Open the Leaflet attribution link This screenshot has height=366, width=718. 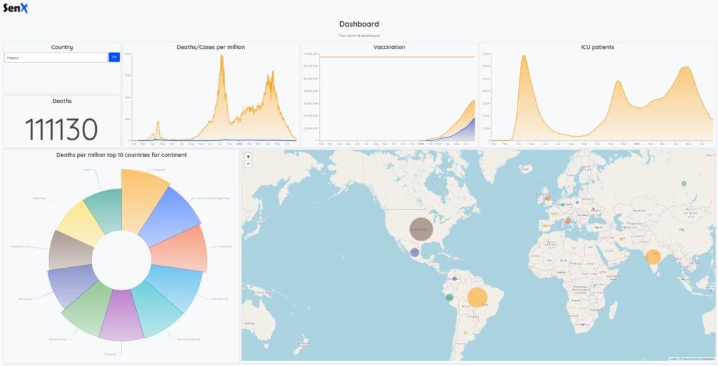tap(673, 358)
